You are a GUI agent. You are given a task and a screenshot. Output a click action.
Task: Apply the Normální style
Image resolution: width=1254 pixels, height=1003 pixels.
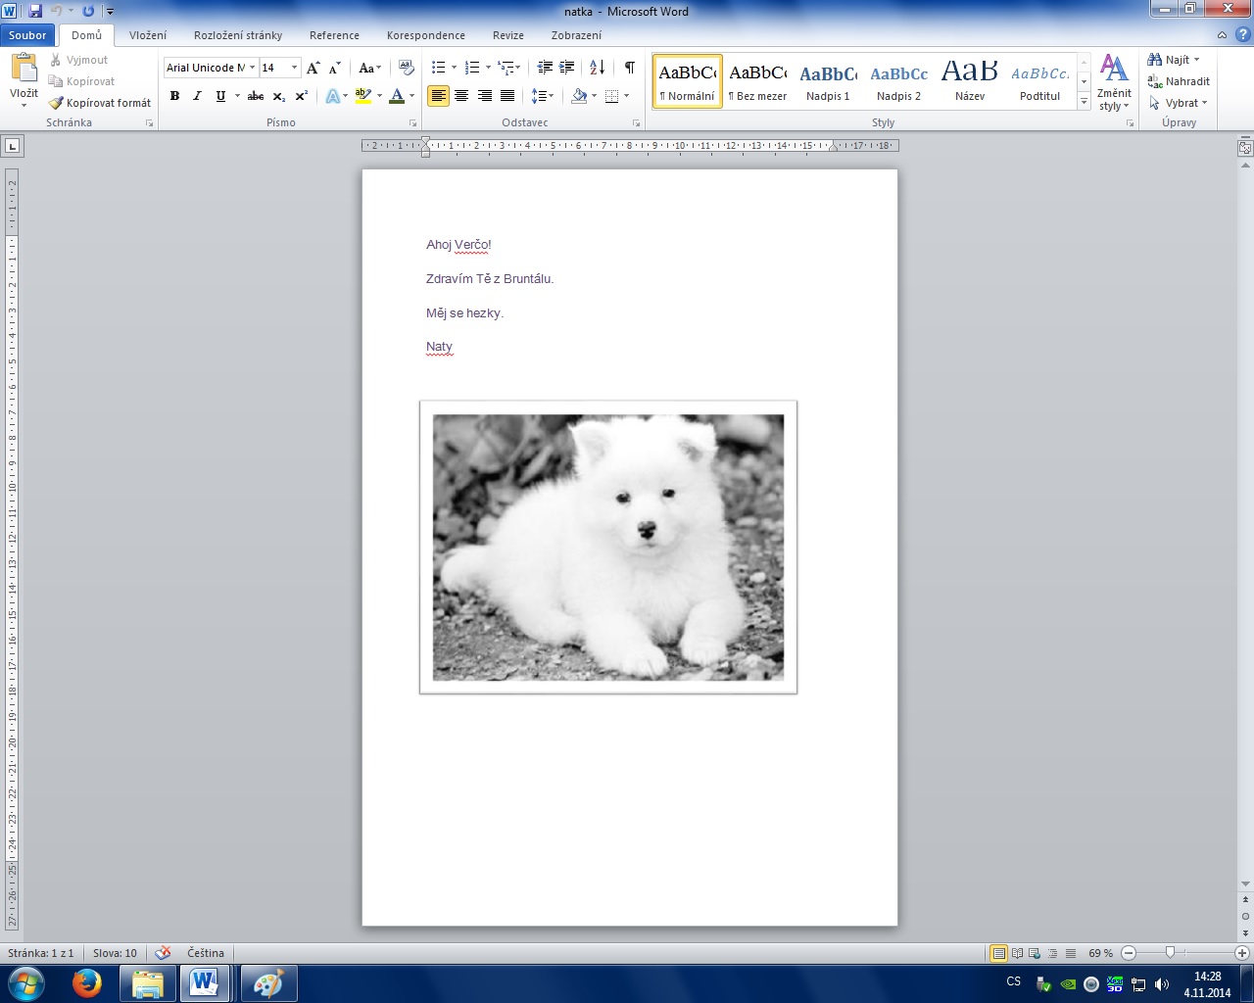click(x=688, y=81)
